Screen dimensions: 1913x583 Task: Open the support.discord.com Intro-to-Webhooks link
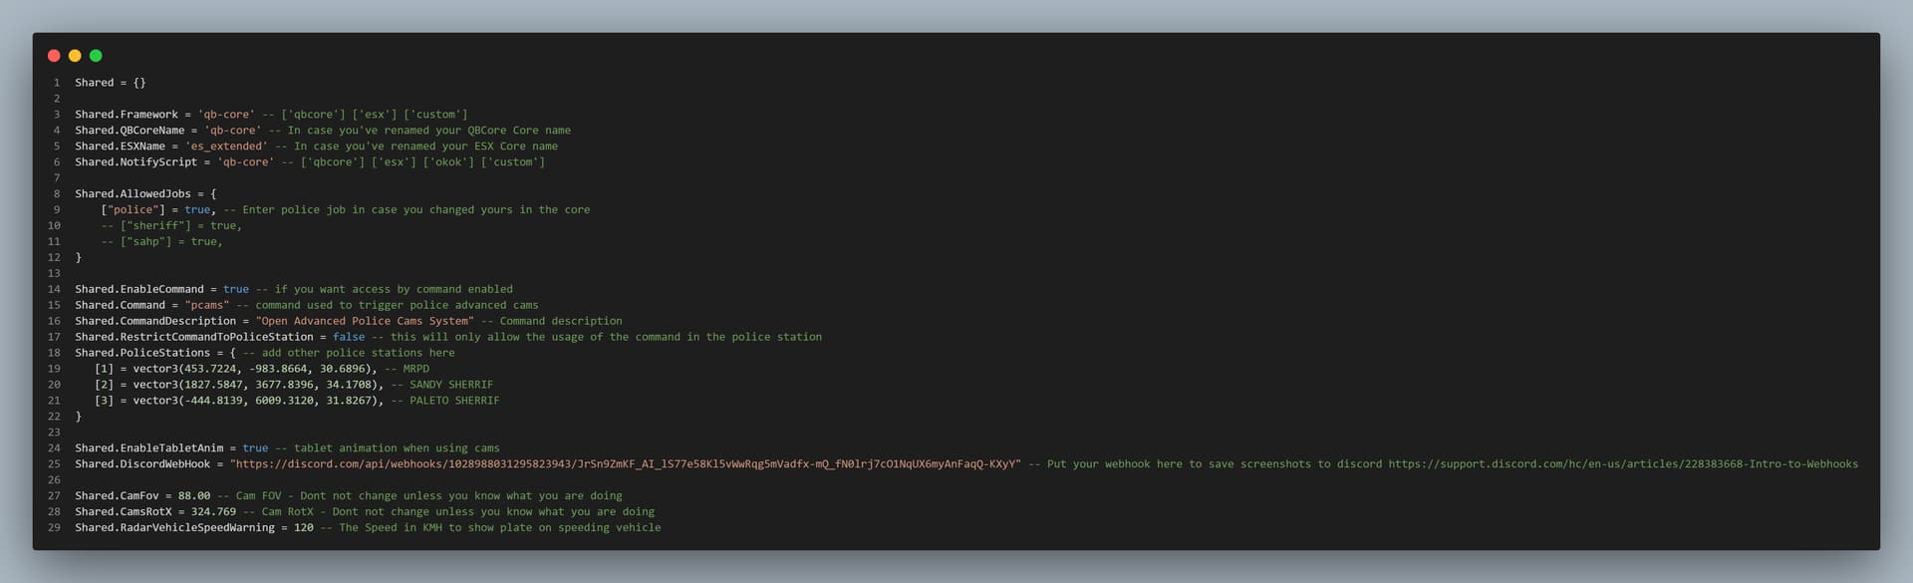coord(1623,464)
